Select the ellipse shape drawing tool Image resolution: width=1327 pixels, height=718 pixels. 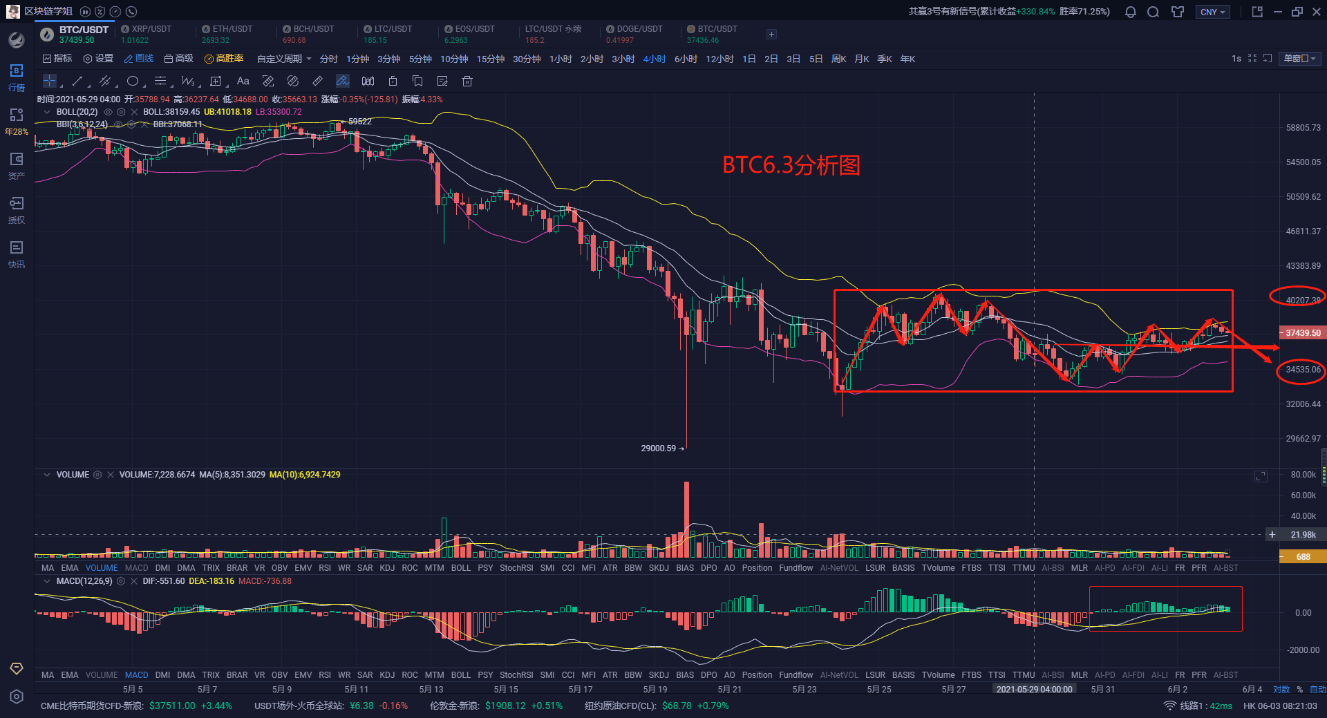pyautogui.click(x=133, y=81)
